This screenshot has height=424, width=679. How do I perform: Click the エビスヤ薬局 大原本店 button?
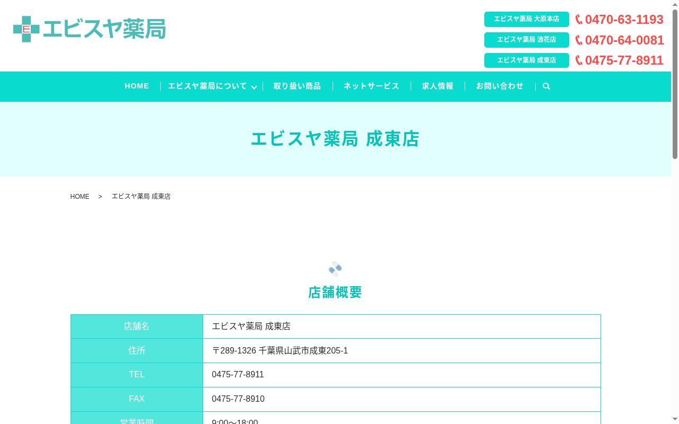click(x=527, y=19)
